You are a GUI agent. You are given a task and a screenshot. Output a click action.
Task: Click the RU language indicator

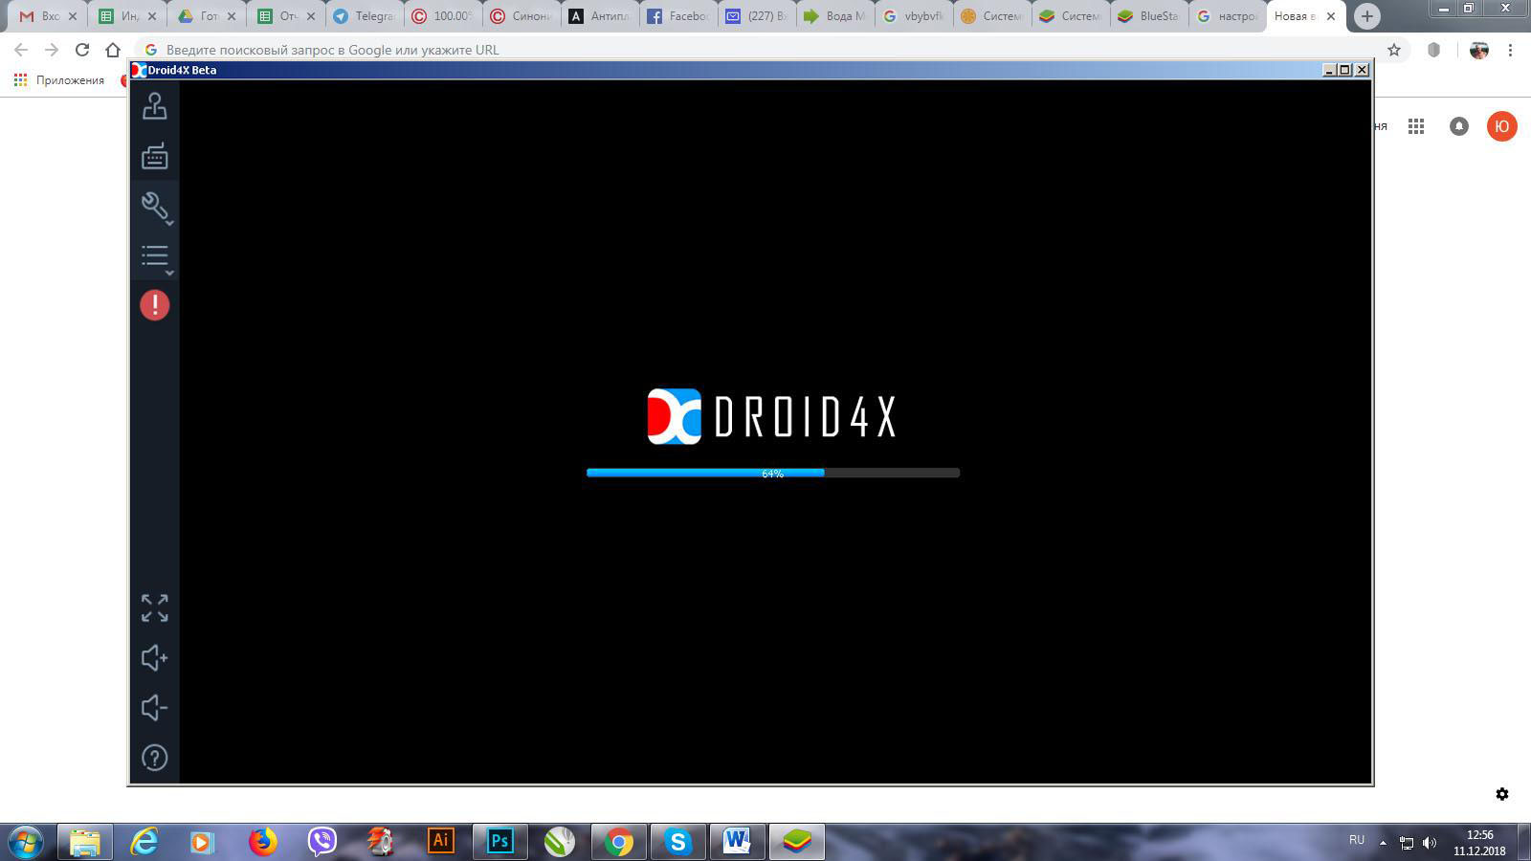pos(1357,840)
